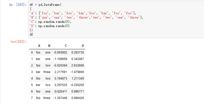The image size is (204, 105).
Task: Click the D column header
Action: 83,46
